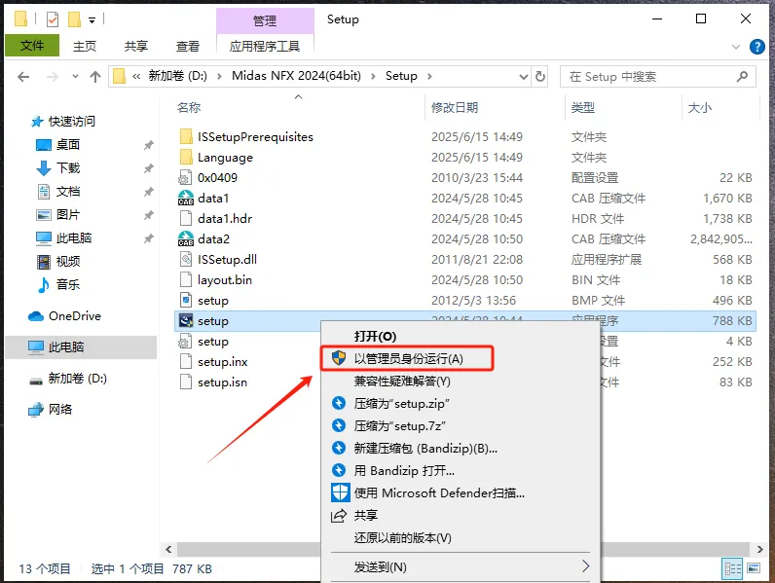Open 新加卷 (D:) in navigation pane

coord(77,379)
